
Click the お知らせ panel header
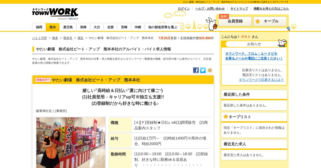tap(254, 44)
